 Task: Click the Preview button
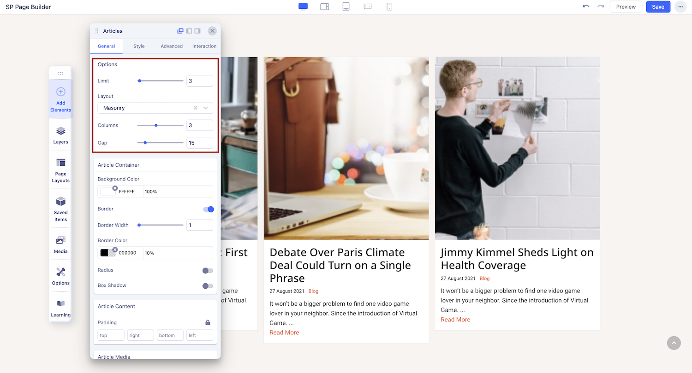pyautogui.click(x=626, y=7)
